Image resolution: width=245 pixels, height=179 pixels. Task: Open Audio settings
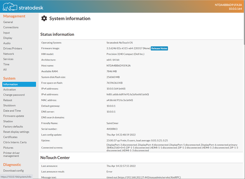point(7,43)
